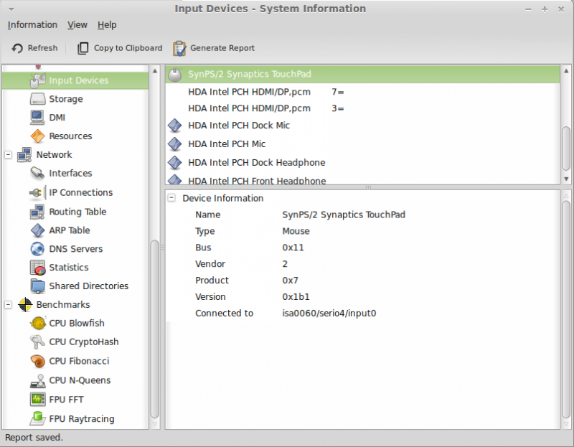Screen dimensions: 574x447
Task: Open the Help menu
Action: (107, 24)
